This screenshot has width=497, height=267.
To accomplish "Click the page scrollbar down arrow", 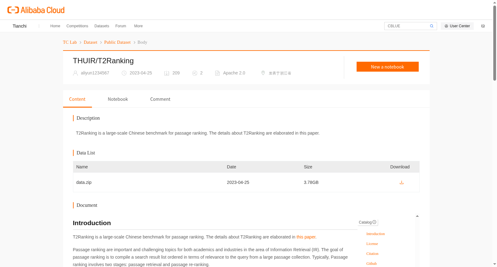I will [495, 264].
